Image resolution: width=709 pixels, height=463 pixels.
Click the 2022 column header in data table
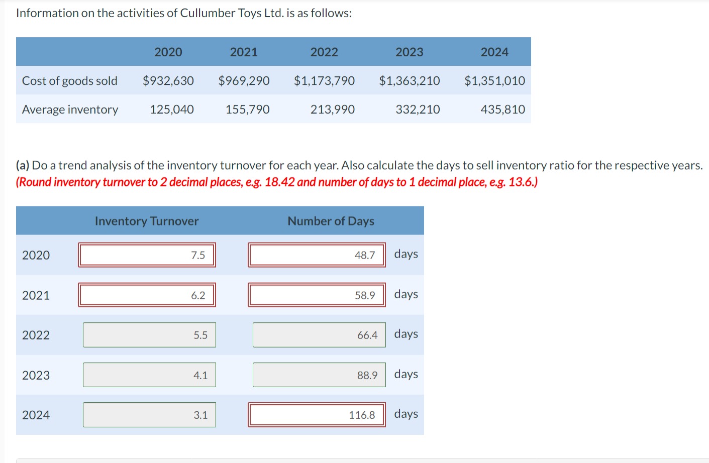[324, 52]
